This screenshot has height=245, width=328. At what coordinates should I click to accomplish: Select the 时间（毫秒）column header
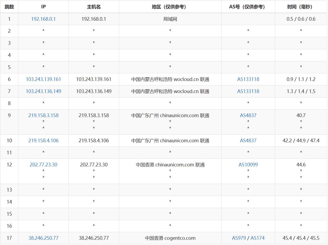tap(301, 7)
